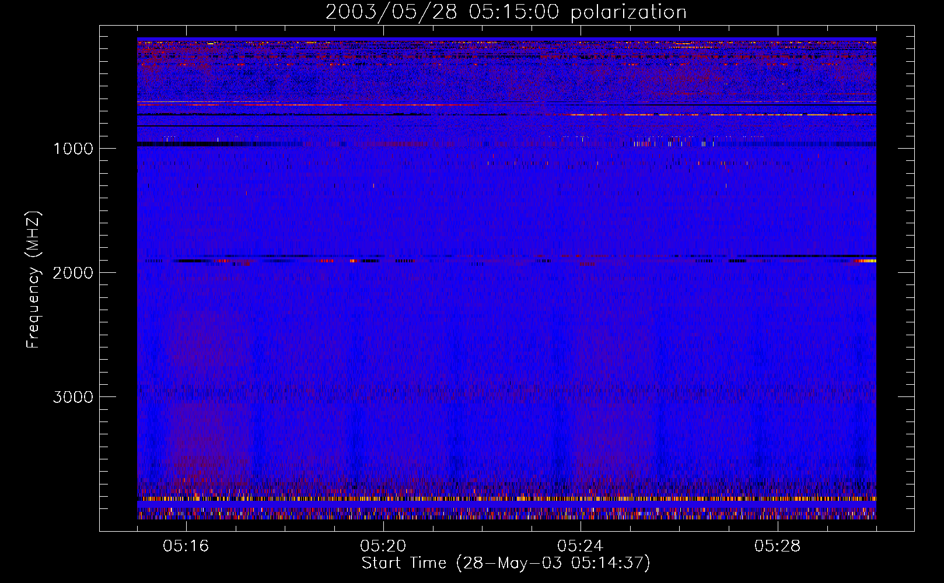The height and width of the screenshot is (583, 944).
Task: Click the 05:16 time tick label
Action: point(186,546)
